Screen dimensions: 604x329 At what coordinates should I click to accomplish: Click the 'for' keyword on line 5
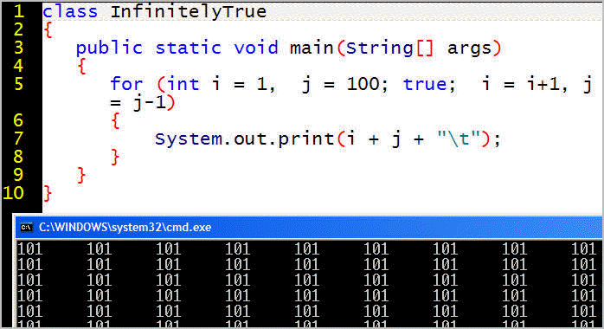[x=126, y=84]
